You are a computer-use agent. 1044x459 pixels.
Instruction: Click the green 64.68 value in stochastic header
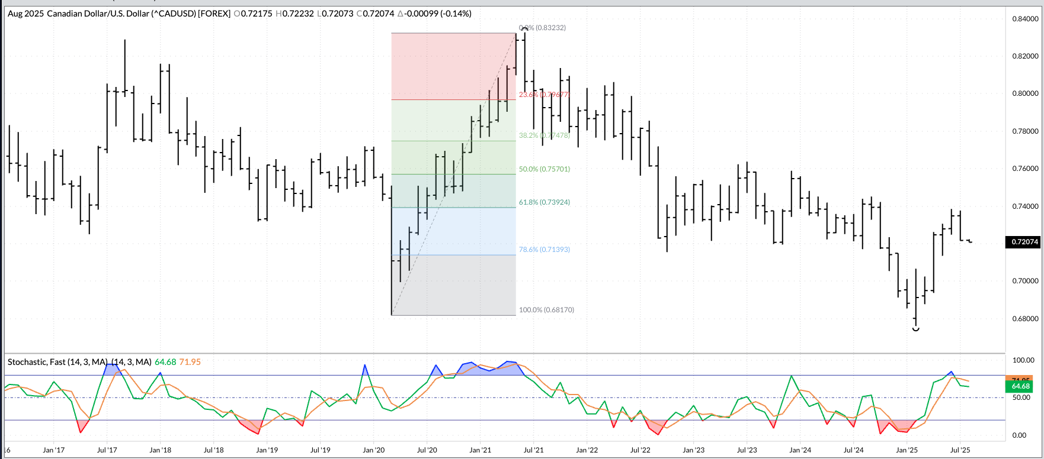pyautogui.click(x=165, y=362)
